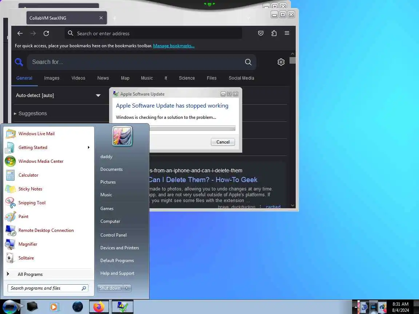Switch to the Map search tab

tap(125, 78)
